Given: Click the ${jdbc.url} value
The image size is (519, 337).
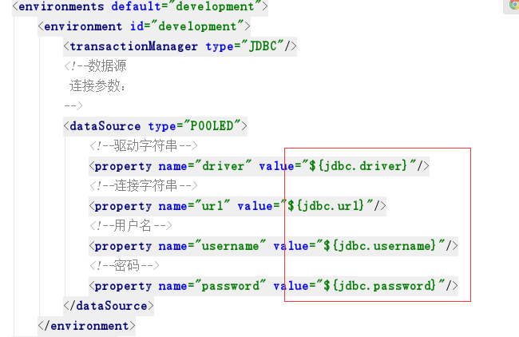Looking at the screenshot, I should (325, 205).
